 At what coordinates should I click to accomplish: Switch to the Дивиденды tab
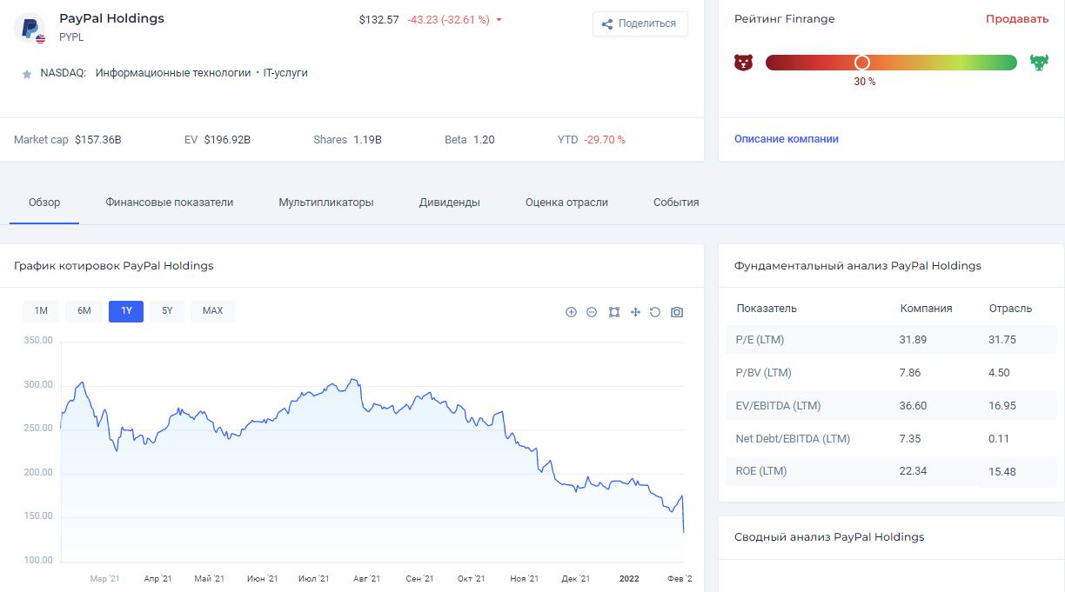click(450, 203)
